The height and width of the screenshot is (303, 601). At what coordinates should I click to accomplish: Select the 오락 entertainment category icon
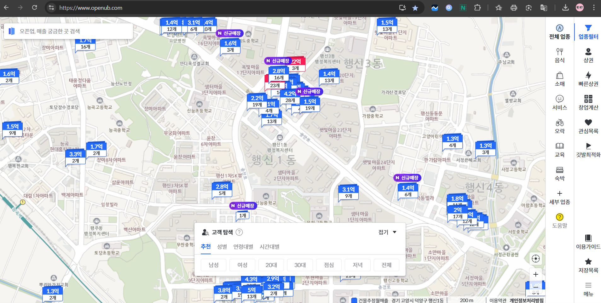(559, 123)
